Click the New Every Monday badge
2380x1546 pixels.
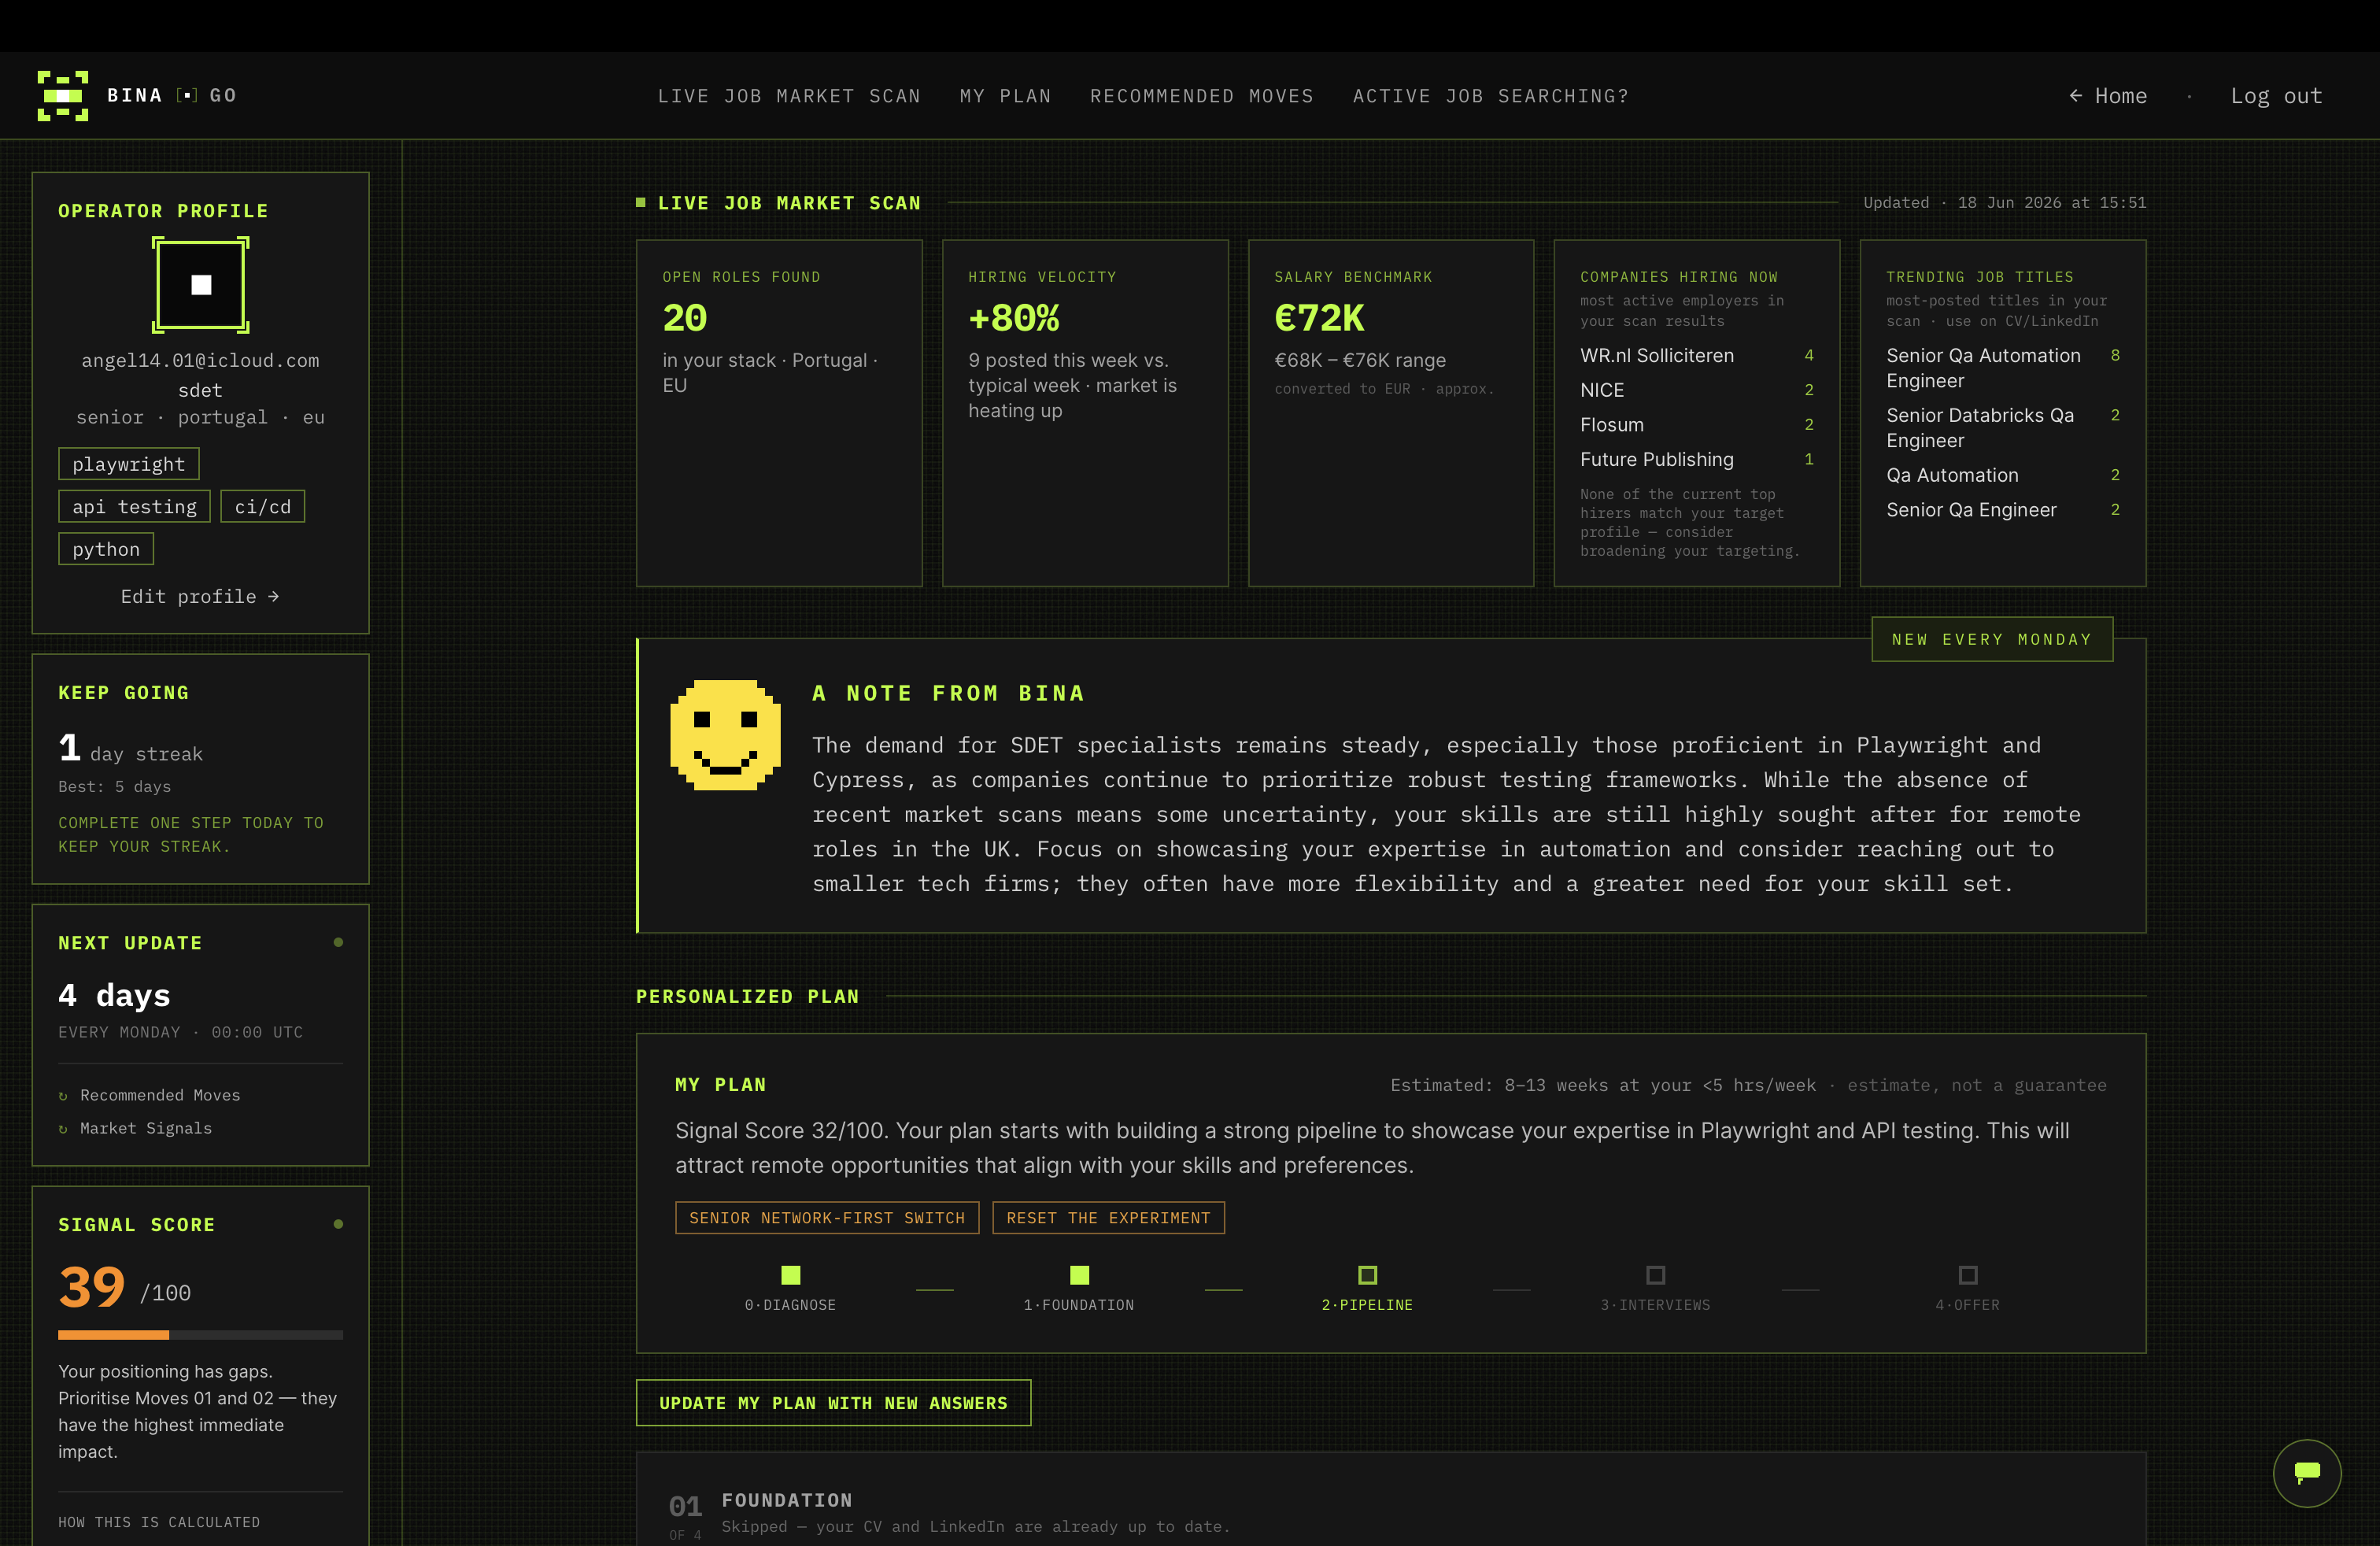(x=1991, y=639)
